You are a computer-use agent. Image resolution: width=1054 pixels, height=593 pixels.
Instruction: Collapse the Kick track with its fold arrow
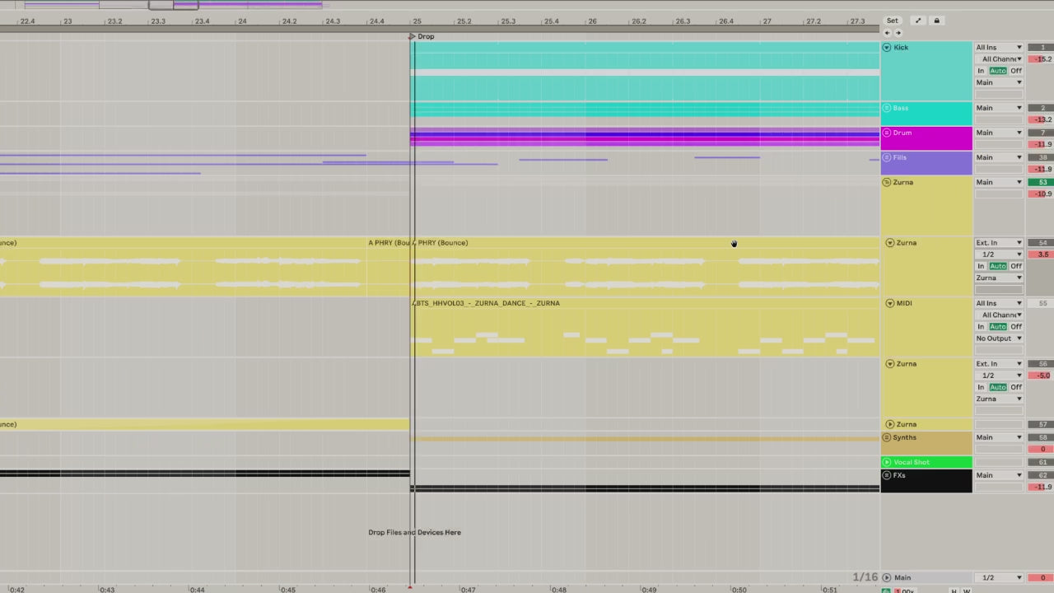[887, 48]
